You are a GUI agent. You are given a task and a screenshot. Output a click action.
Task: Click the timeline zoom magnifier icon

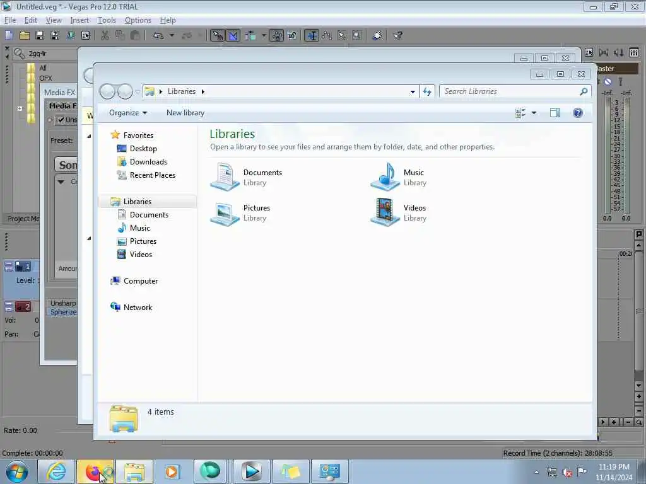coord(638,422)
